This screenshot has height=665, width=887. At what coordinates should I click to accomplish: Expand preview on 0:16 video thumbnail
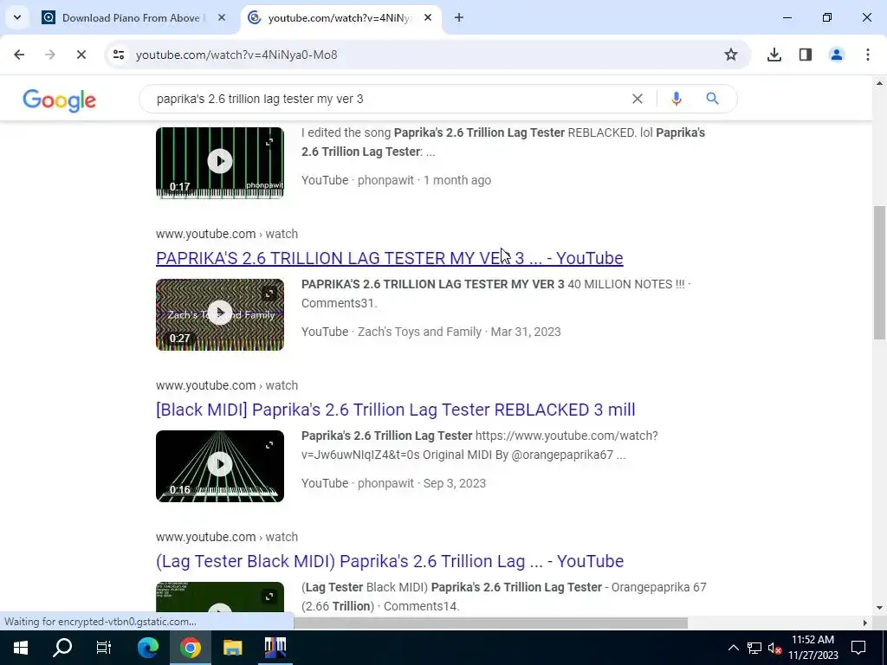coord(269,445)
